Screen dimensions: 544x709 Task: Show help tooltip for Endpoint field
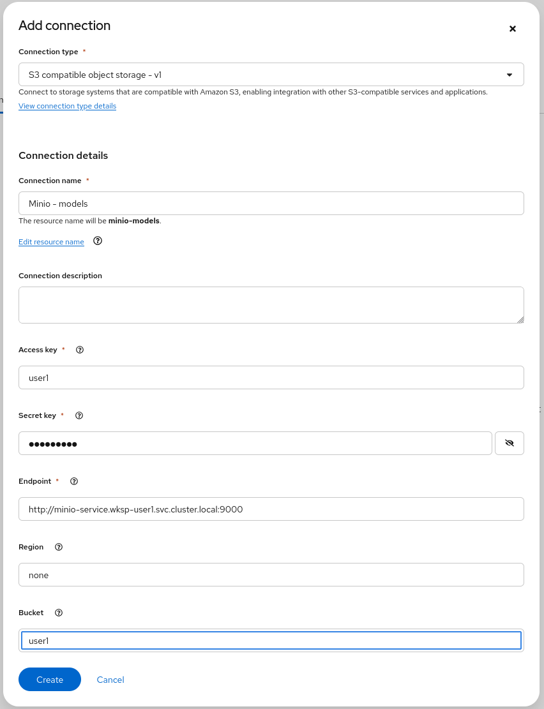pyautogui.click(x=74, y=481)
